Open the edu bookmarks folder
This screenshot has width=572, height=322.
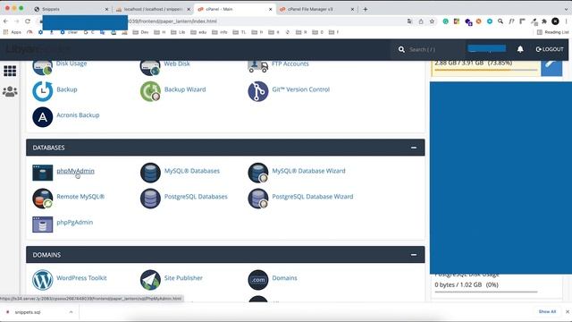coord(199,32)
